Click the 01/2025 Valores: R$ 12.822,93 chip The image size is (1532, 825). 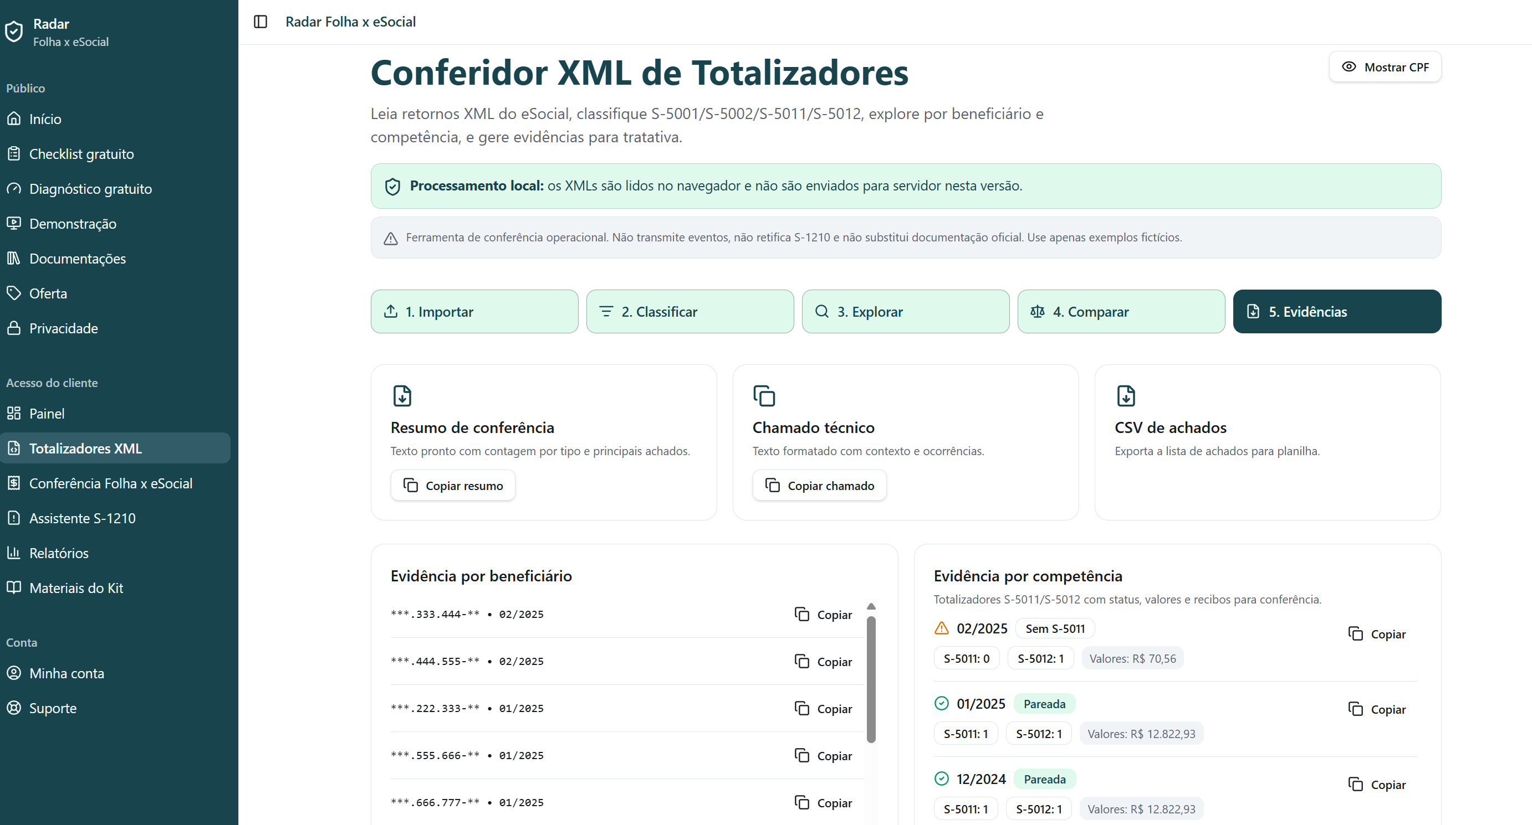pos(1141,734)
